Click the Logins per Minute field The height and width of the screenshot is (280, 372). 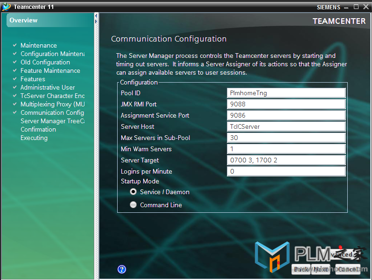pyautogui.click(x=286, y=171)
